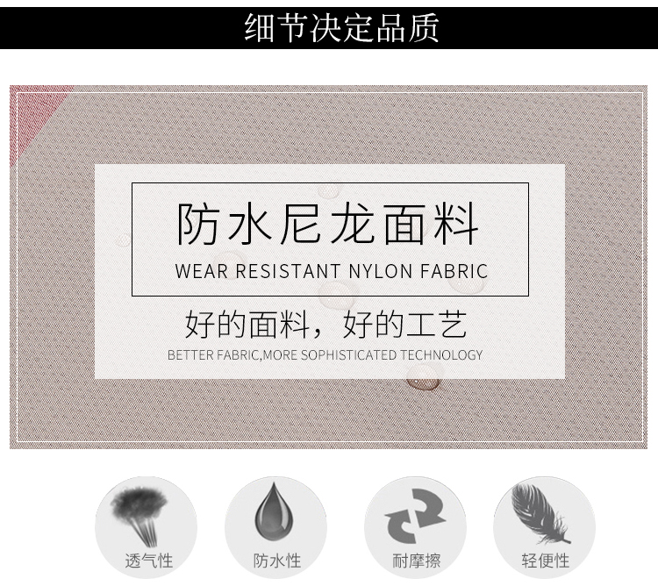Click the droplet right of FABRIC word
Image resolution: width=658 pixels, height=586 pixels.
(x=467, y=282)
